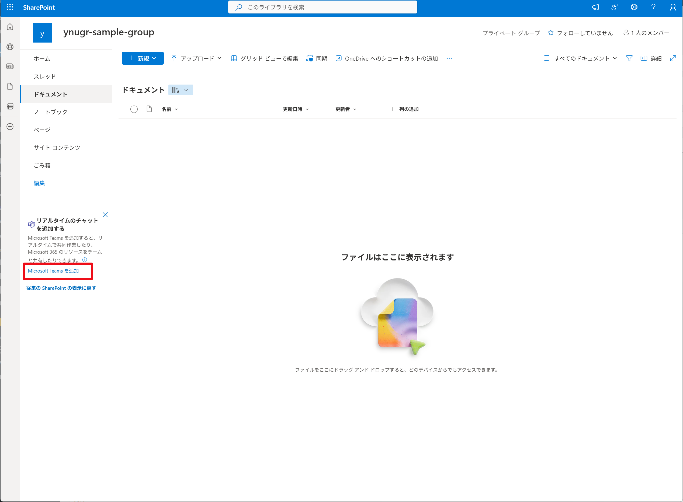Open the Create plus icon in left rail
Image resolution: width=683 pixels, height=502 pixels.
pos(10,127)
